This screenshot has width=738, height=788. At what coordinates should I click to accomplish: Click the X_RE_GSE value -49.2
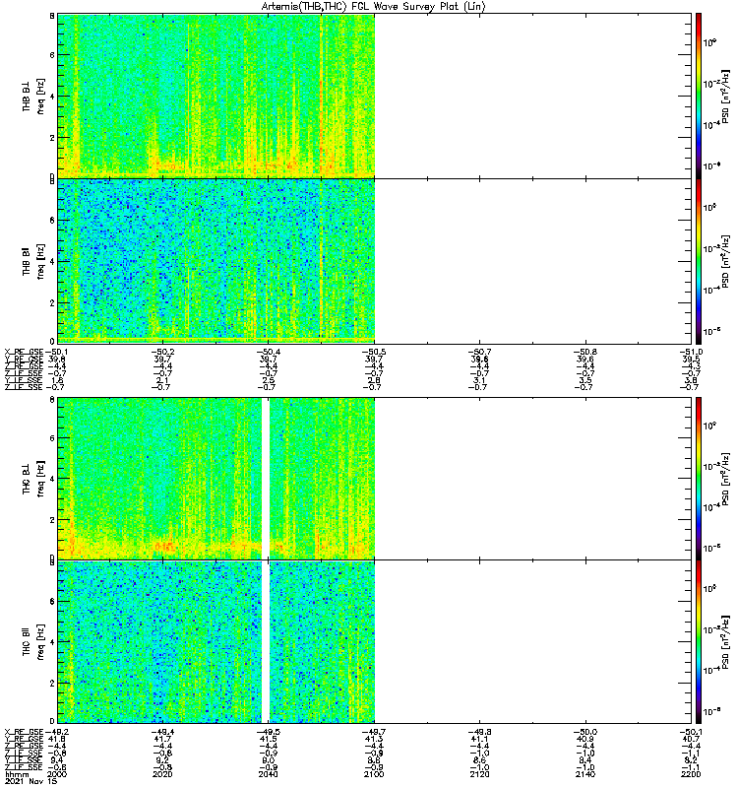click(57, 732)
